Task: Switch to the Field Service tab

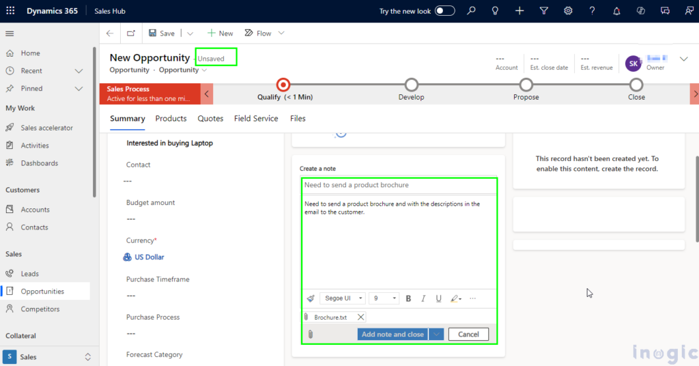Action: tap(256, 119)
